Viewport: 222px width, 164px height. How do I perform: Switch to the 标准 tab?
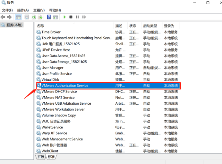tap(51, 157)
